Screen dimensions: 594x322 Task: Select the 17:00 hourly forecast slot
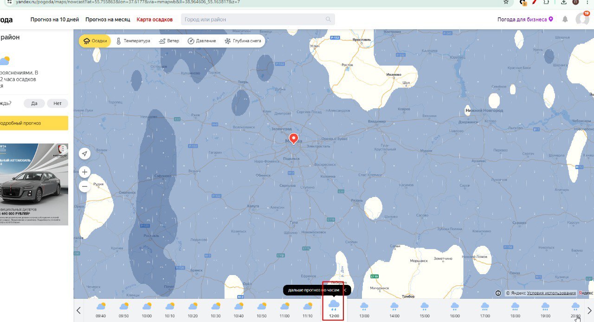click(x=485, y=310)
